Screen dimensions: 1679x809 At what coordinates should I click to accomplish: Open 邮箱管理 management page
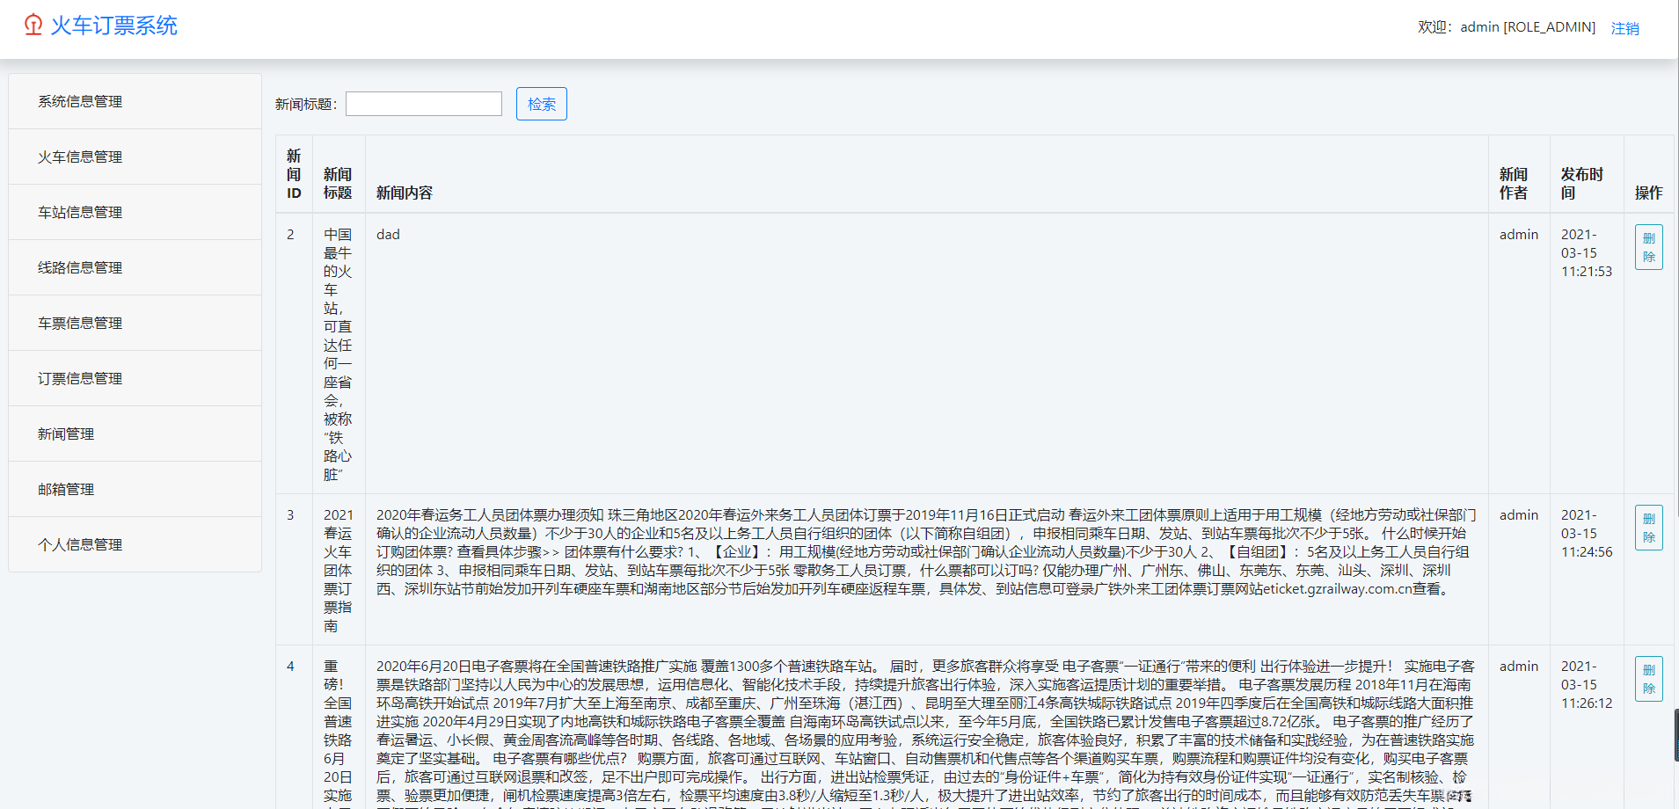coord(66,489)
